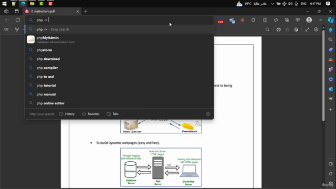Select the phpstorm search suggestion
The image size is (336, 189).
point(119,50)
